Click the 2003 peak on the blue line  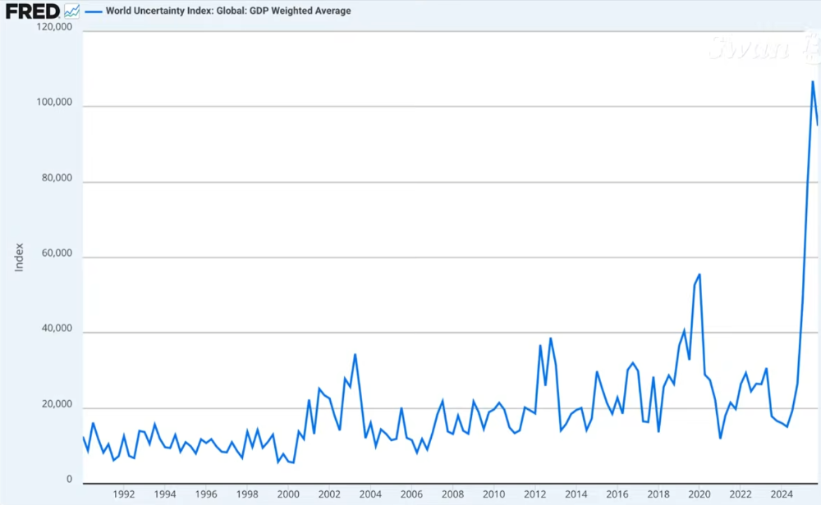tap(355, 354)
